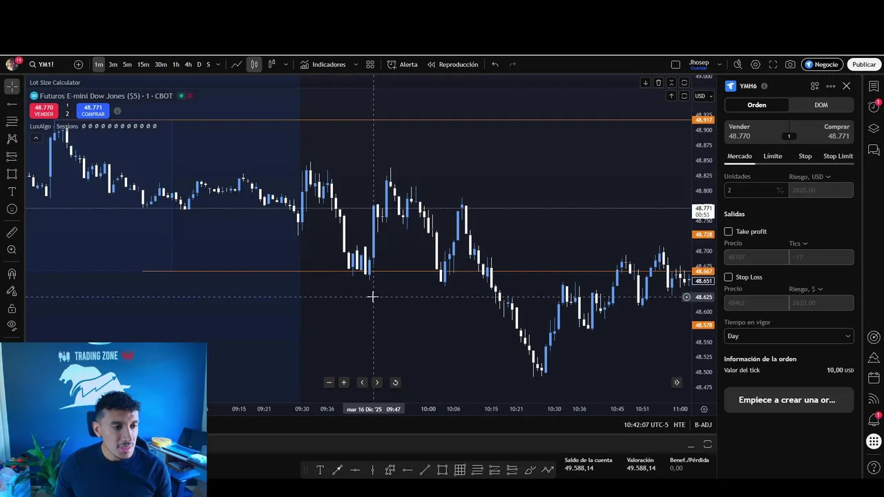This screenshot has height=497, width=884.
Task: Open the quick search icon in top bar
Action: 738,64
